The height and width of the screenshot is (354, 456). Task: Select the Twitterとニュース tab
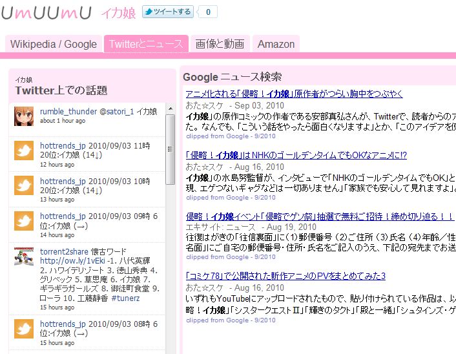(146, 44)
